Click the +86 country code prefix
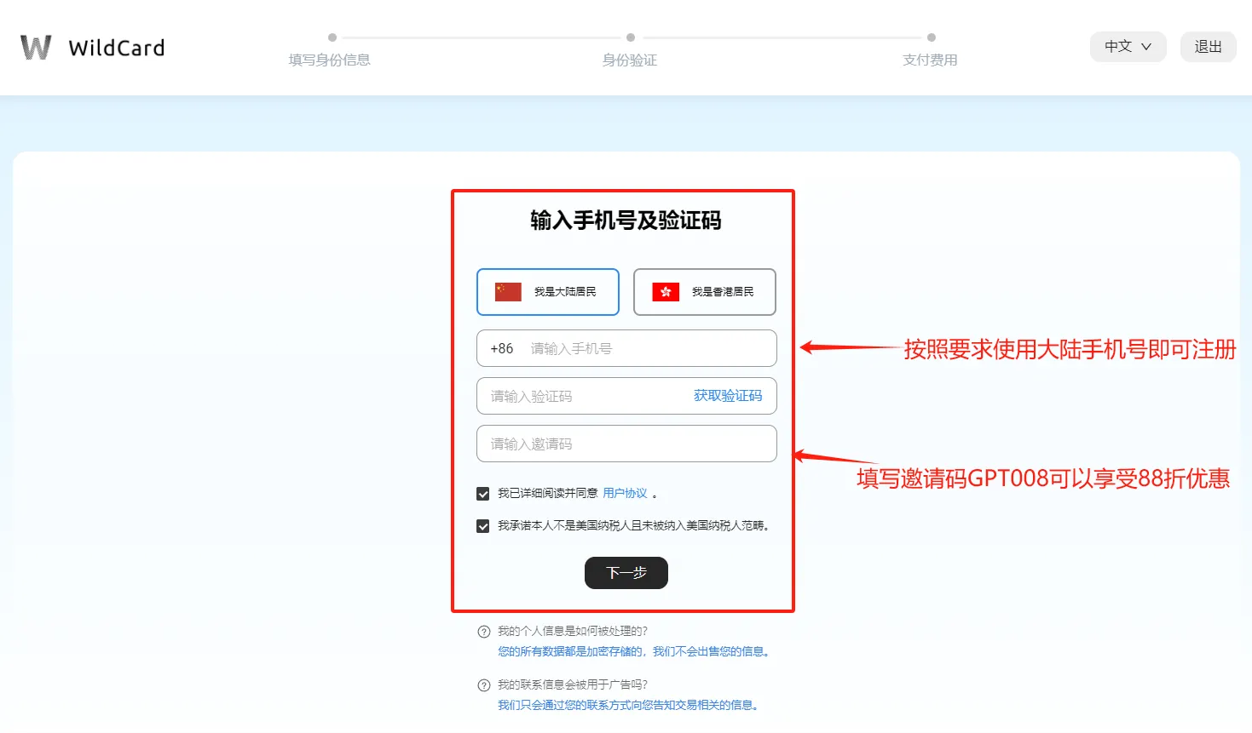Viewport: 1252px width, 733px height. (502, 349)
